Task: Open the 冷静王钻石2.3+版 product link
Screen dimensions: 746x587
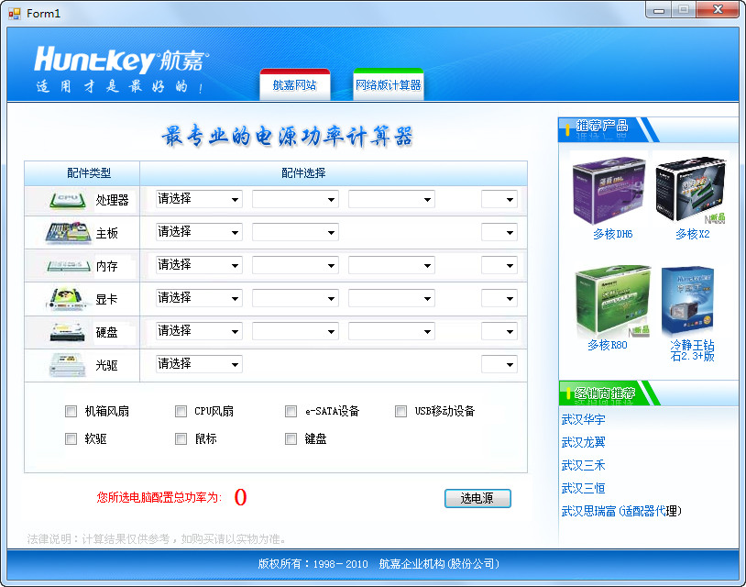Action: point(692,350)
